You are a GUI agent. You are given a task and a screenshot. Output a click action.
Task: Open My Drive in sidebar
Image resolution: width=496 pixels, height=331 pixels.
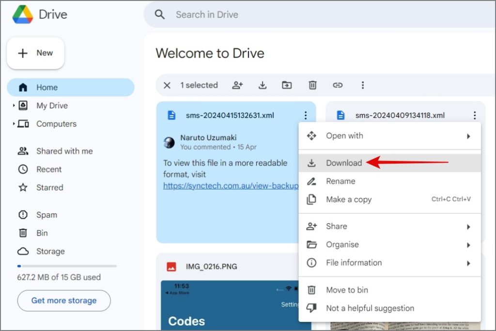pyautogui.click(x=52, y=105)
